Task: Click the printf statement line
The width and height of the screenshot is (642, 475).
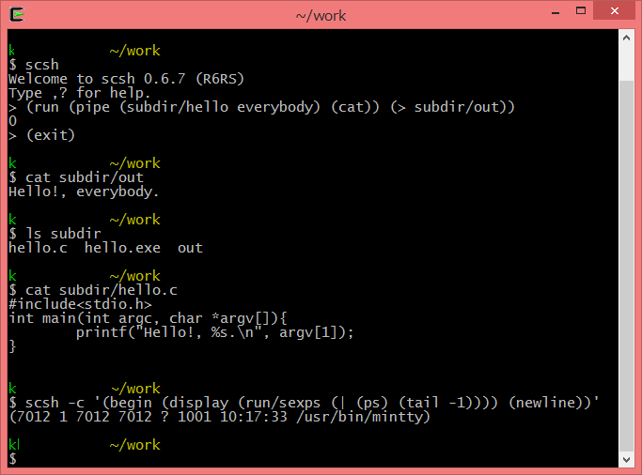Action: pyautogui.click(x=214, y=332)
